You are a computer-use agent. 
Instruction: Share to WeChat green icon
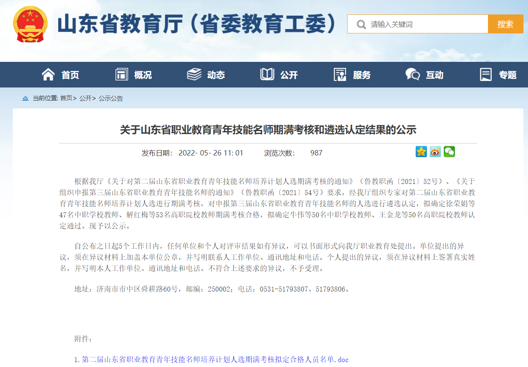click(449, 152)
